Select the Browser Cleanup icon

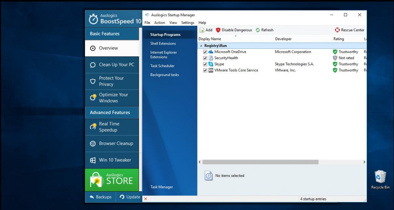click(93, 143)
